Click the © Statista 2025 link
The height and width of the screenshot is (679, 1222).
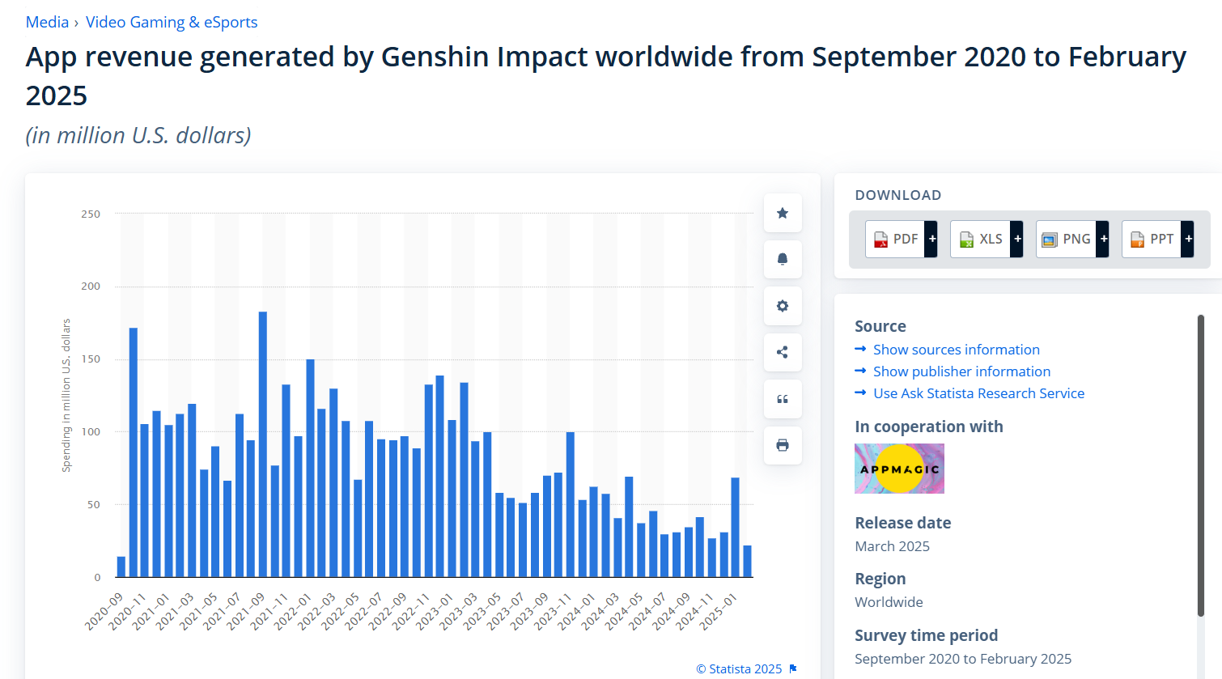pyautogui.click(x=739, y=668)
